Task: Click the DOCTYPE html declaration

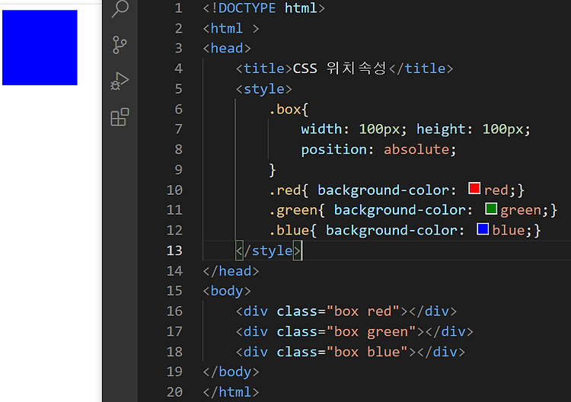Action: pos(263,8)
